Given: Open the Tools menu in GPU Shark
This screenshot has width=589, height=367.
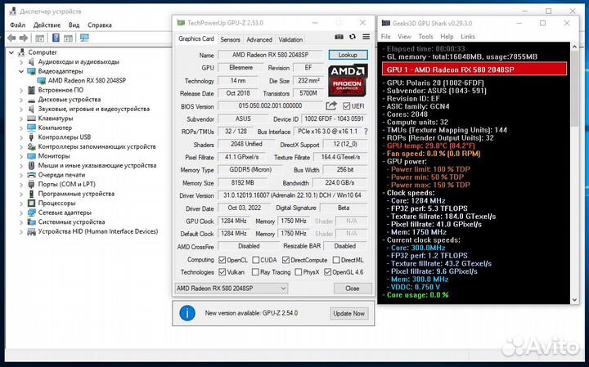Looking at the screenshot, I should point(425,37).
